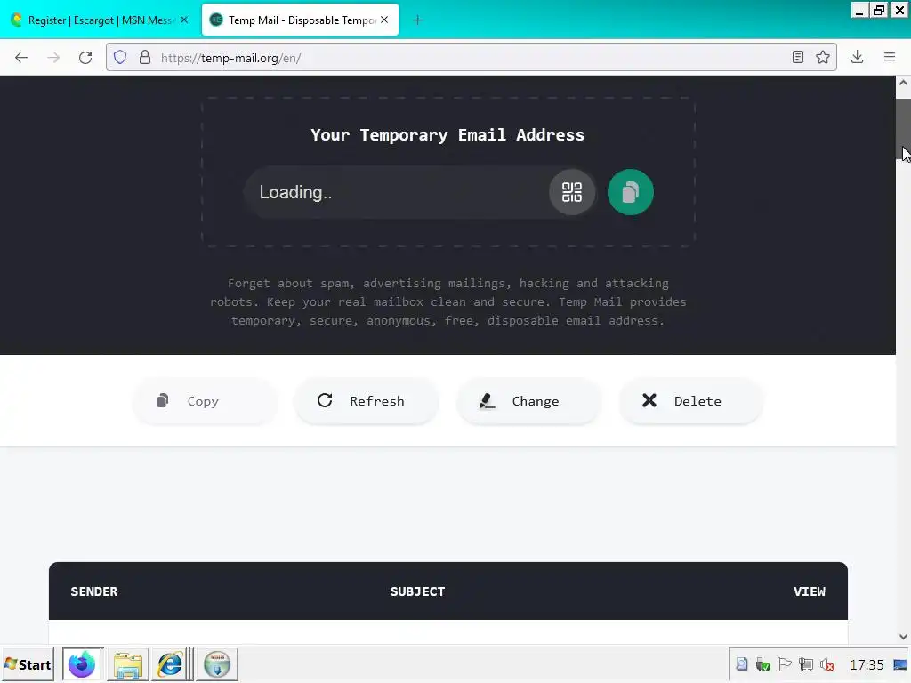Click the taskbar clock showing 17:35
This screenshot has width=911, height=683.
pyautogui.click(x=867, y=664)
